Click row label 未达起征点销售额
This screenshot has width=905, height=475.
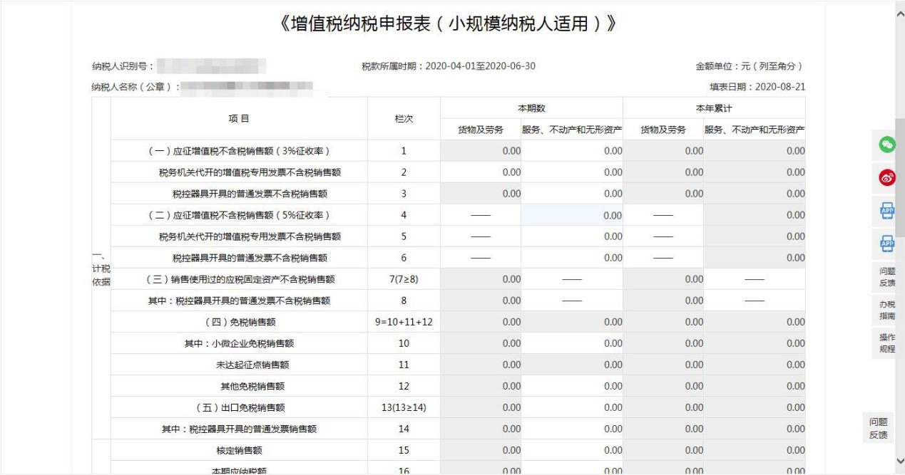click(253, 365)
